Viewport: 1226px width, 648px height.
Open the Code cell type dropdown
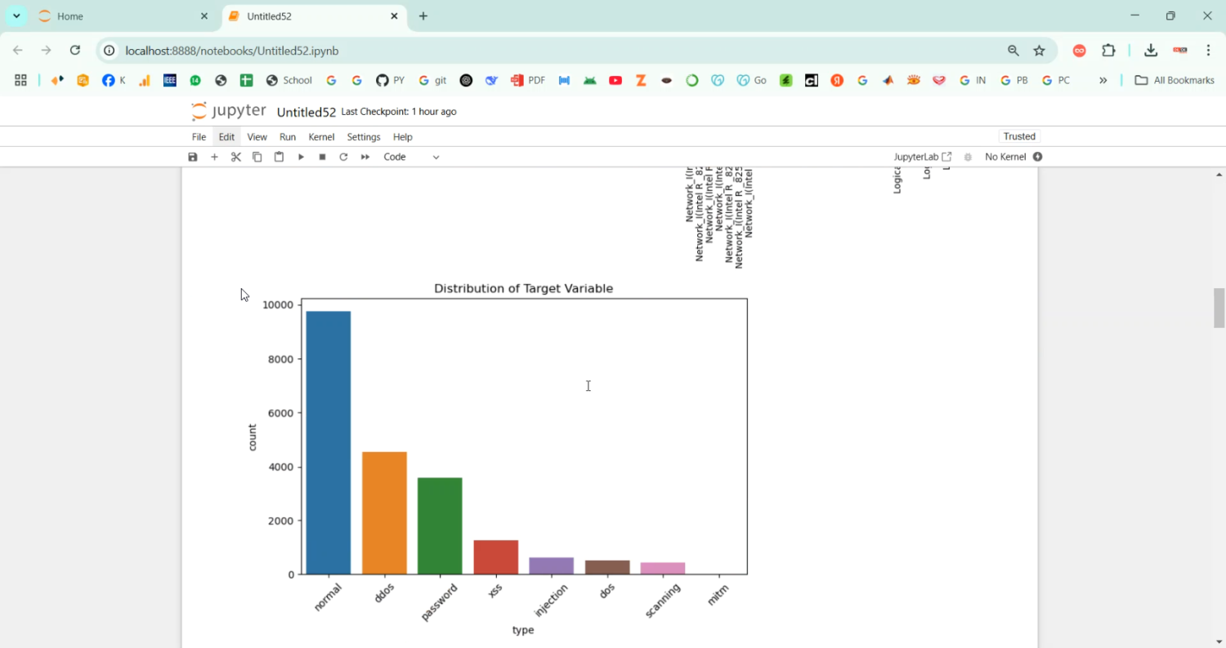[x=411, y=157]
